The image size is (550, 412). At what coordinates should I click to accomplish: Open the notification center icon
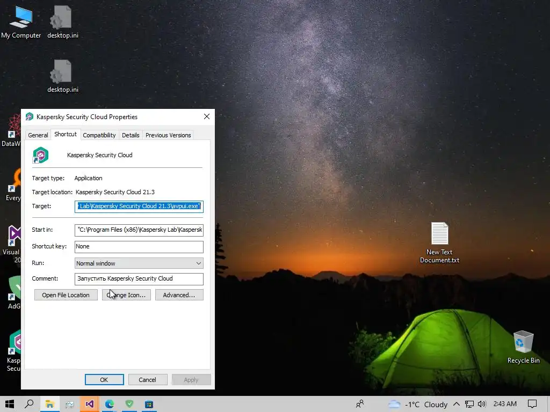[x=532, y=404]
